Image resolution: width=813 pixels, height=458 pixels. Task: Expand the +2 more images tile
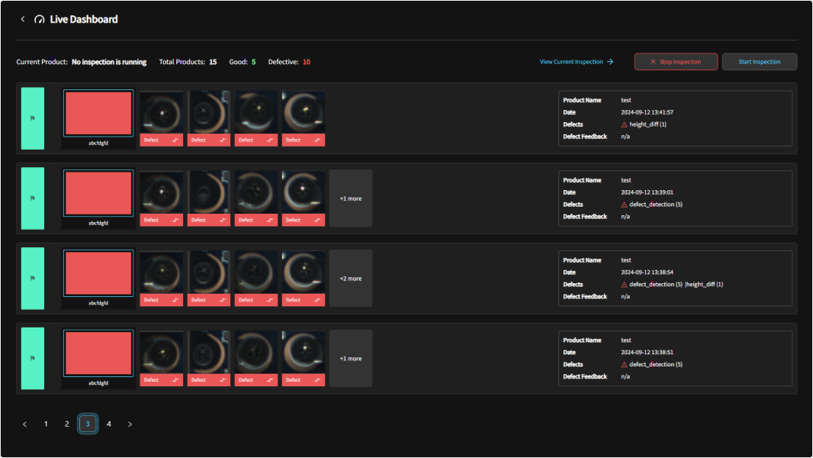[x=351, y=279]
